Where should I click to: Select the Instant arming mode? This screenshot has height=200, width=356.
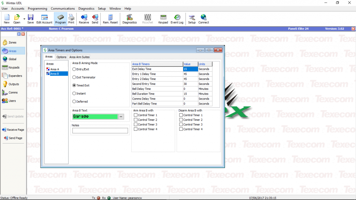[74, 93]
